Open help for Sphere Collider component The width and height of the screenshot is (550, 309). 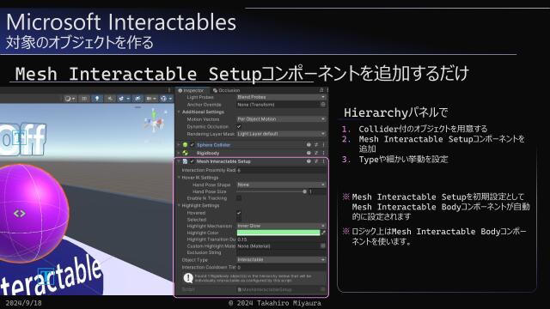pos(309,145)
